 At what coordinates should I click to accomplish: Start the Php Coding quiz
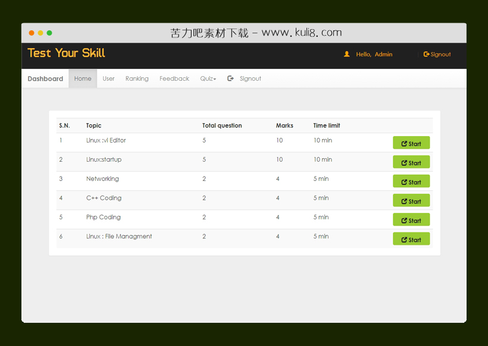pos(411,220)
